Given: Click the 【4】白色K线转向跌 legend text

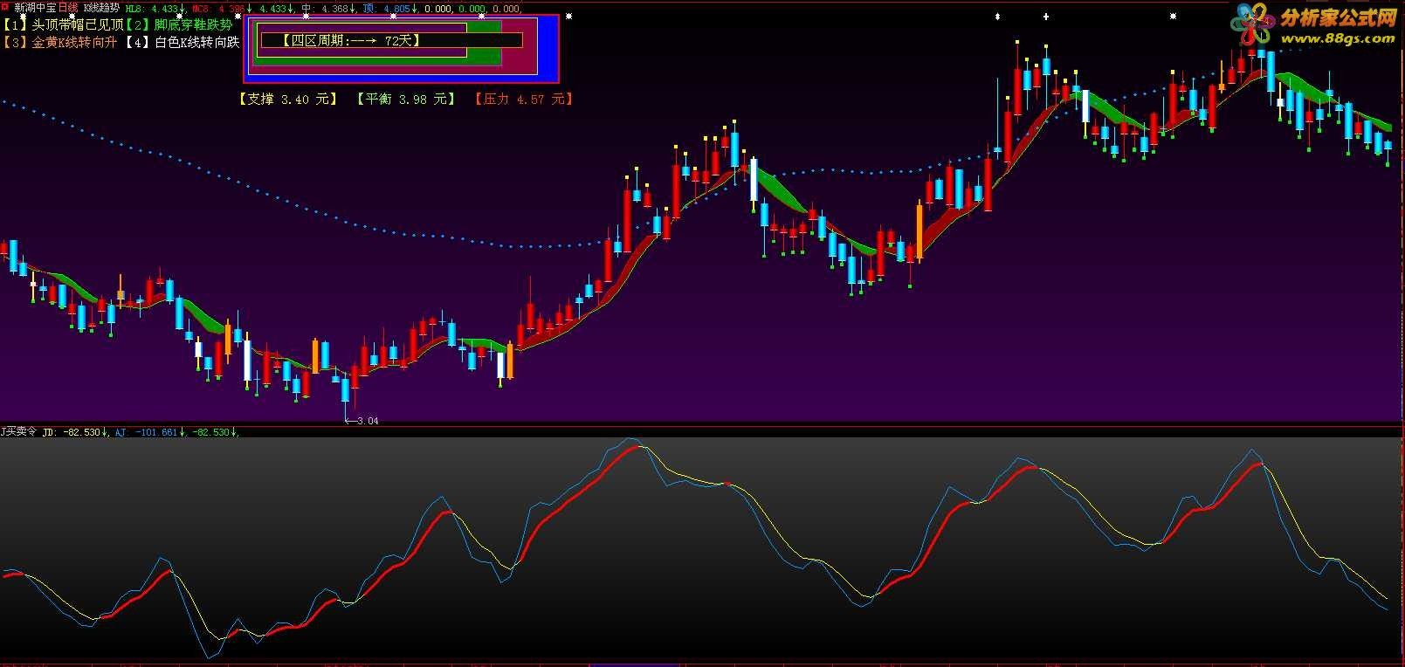Looking at the screenshot, I should 182,42.
